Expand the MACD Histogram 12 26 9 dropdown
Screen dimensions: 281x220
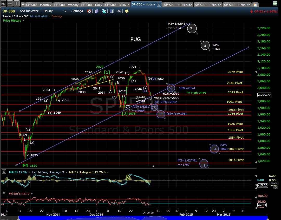[108, 172]
